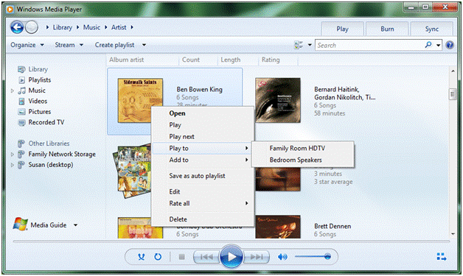Viewport: 463px width, 276px height.
Task: Expand the Music tree node arrow
Action: point(13,91)
